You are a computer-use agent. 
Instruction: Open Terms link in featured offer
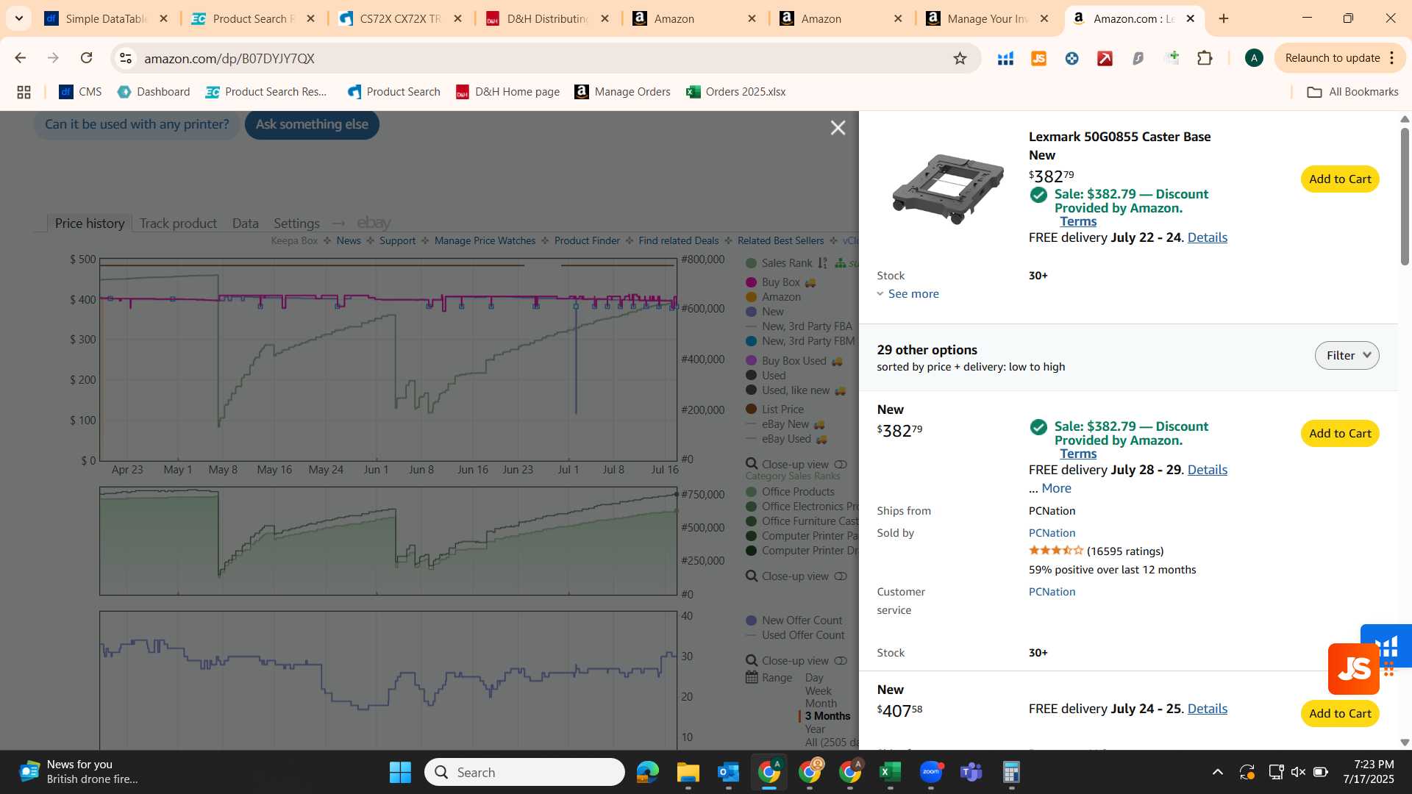pos(1078,222)
